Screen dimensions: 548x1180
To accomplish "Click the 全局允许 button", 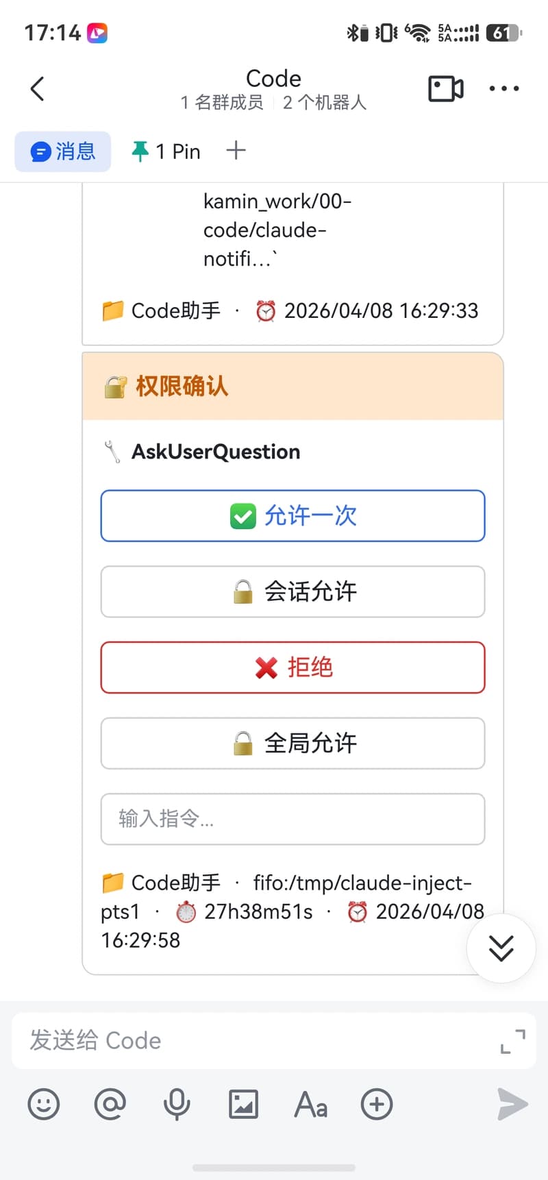I will click(292, 743).
